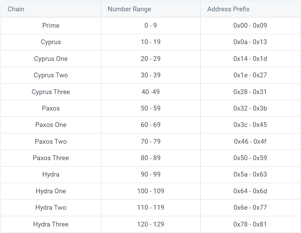Image resolution: width=301 pixels, height=233 pixels.
Task: Click the Number Range column header
Action: [x=129, y=9]
